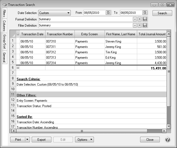Screen dimensions: 177x148
Task: Click the Export button
Action: pos(41,140)
